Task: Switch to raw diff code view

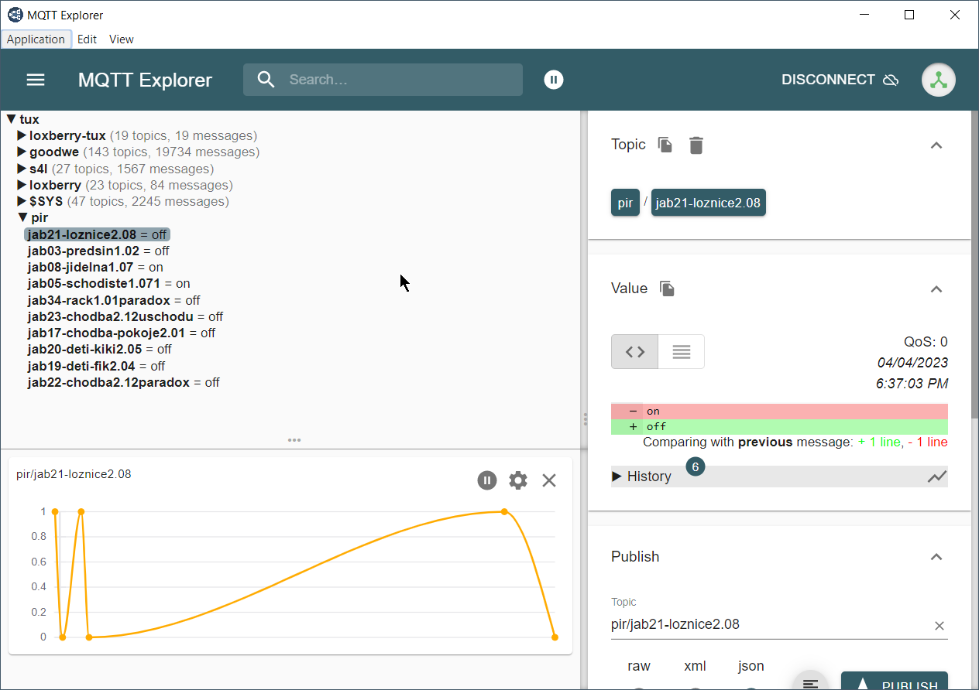Action: pos(635,351)
